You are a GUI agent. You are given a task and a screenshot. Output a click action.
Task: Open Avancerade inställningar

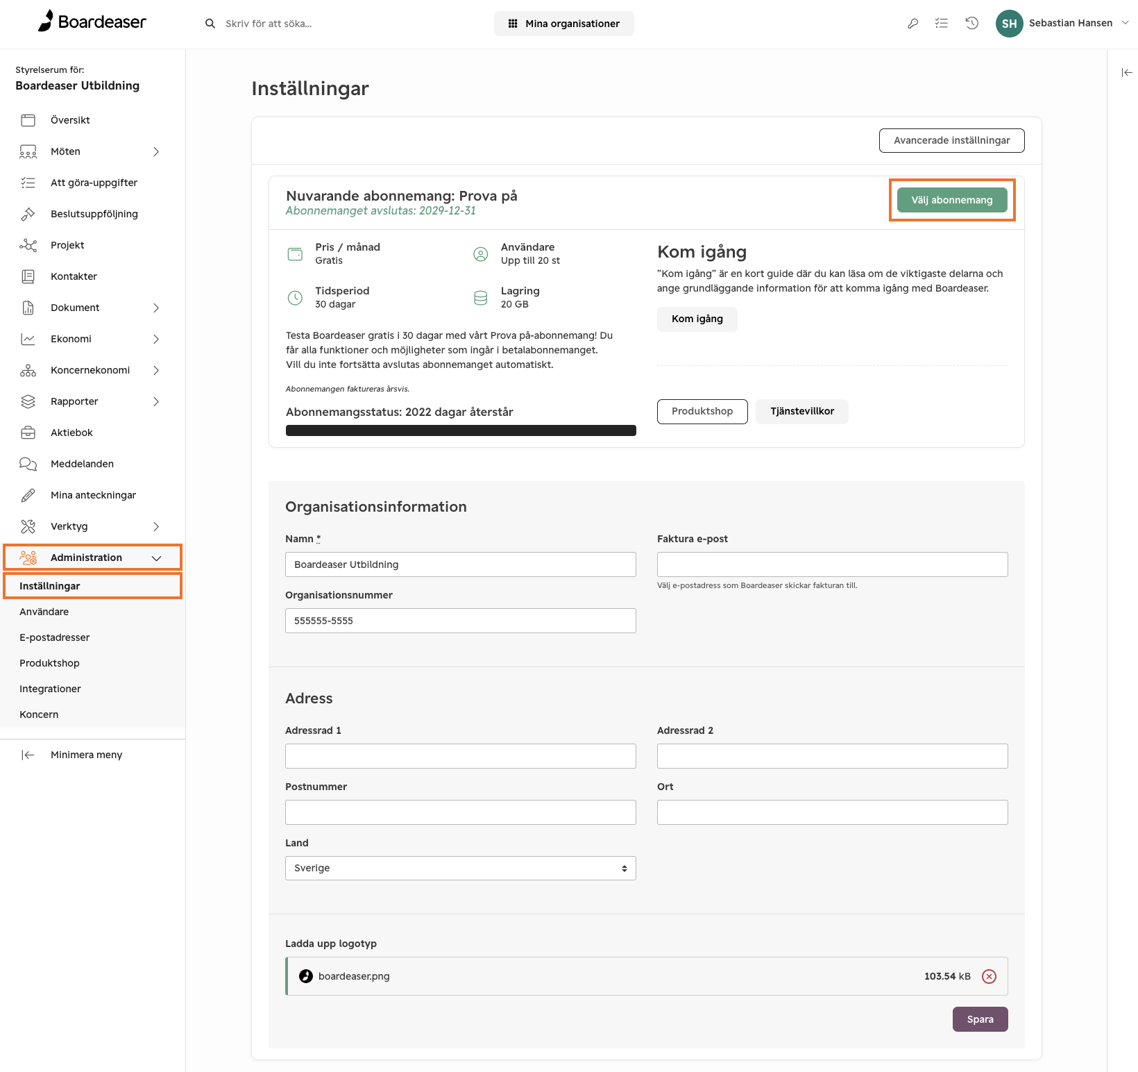(x=952, y=140)
